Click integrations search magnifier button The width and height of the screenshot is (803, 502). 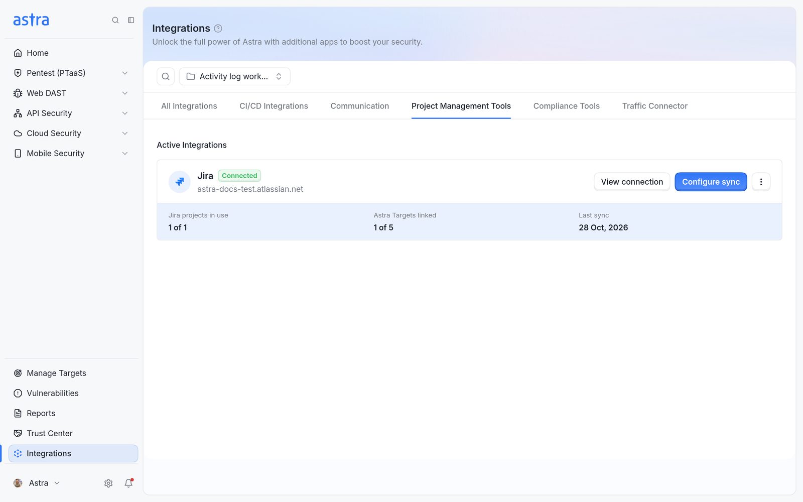166,76
